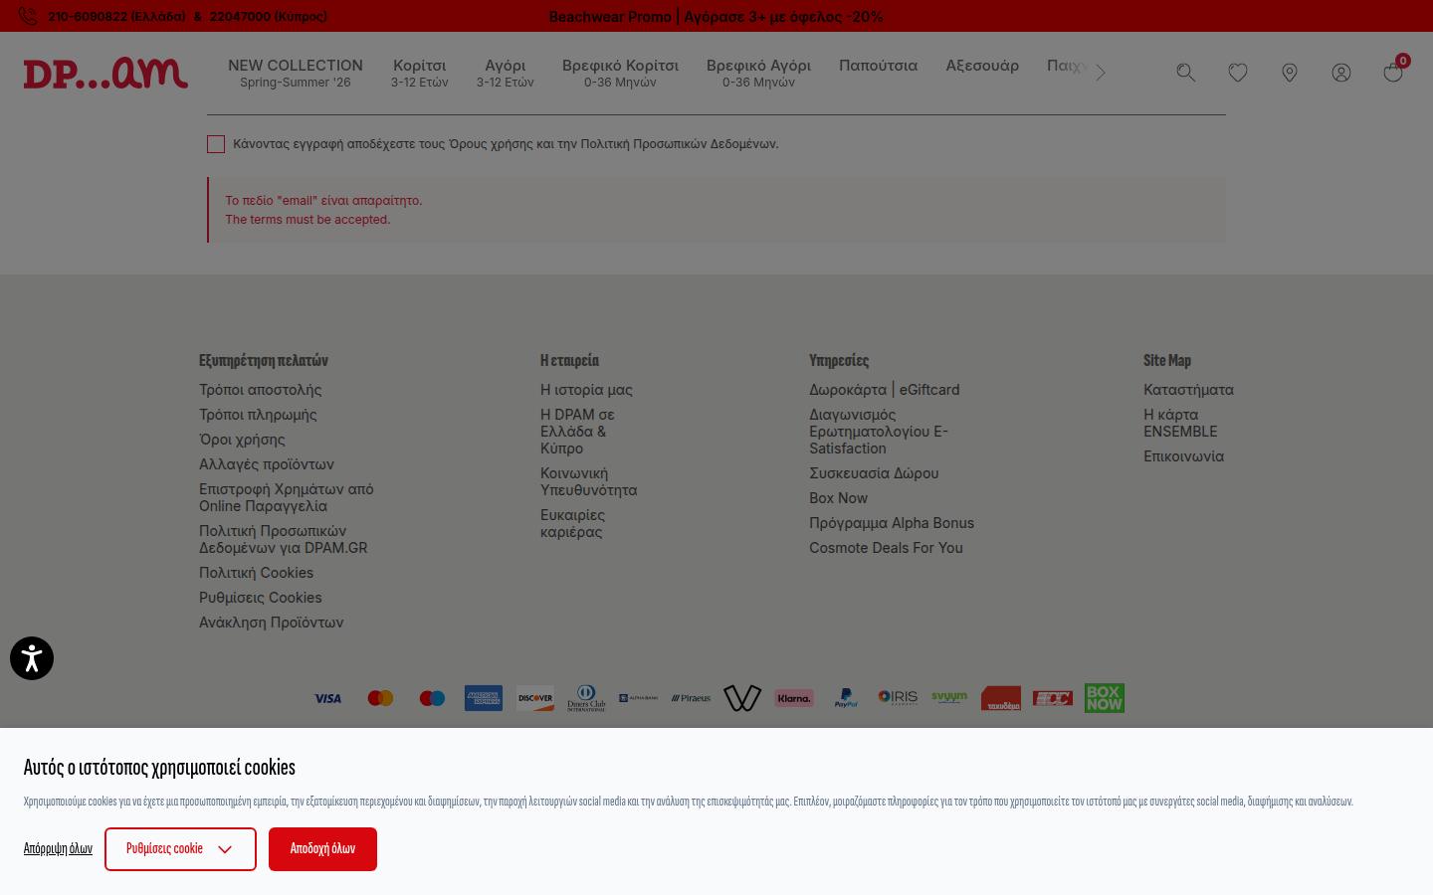This screenshot has height=895, width=1433.
Task: Open Τρόποι αποστολής link
Action: click(260, 390)
